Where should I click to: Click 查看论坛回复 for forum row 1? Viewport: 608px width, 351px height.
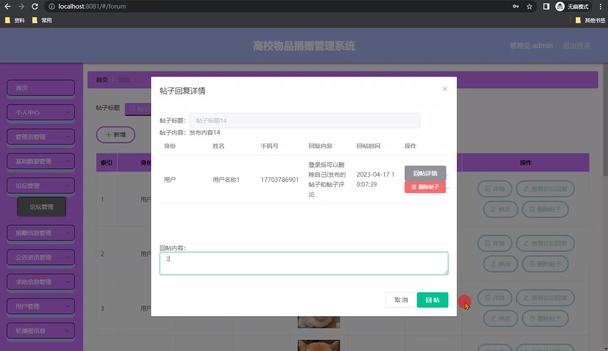coord(546,189)
